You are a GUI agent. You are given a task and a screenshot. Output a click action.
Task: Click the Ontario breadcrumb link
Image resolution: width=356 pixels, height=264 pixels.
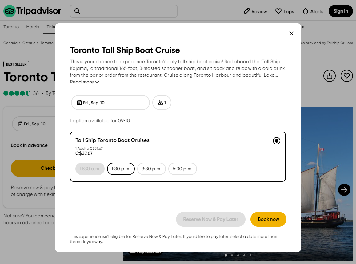[x=29, y=43]
